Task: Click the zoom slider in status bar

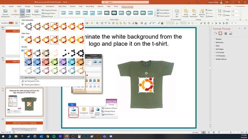Action: tap(231, 132)
